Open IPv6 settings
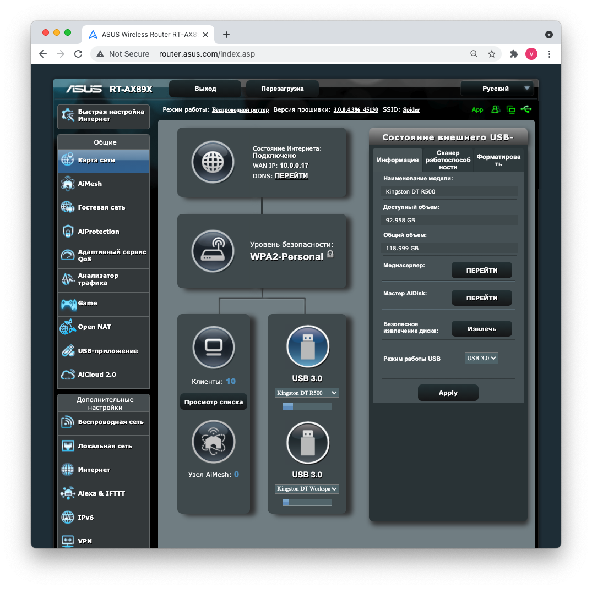Image resolution: width=592 pixels, height=589 pixels. pos(104,518)
